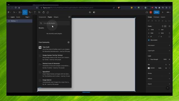Toggle constrain proportions control
Viewport: 179px width, 101px height.
click(x=169, y=33)
